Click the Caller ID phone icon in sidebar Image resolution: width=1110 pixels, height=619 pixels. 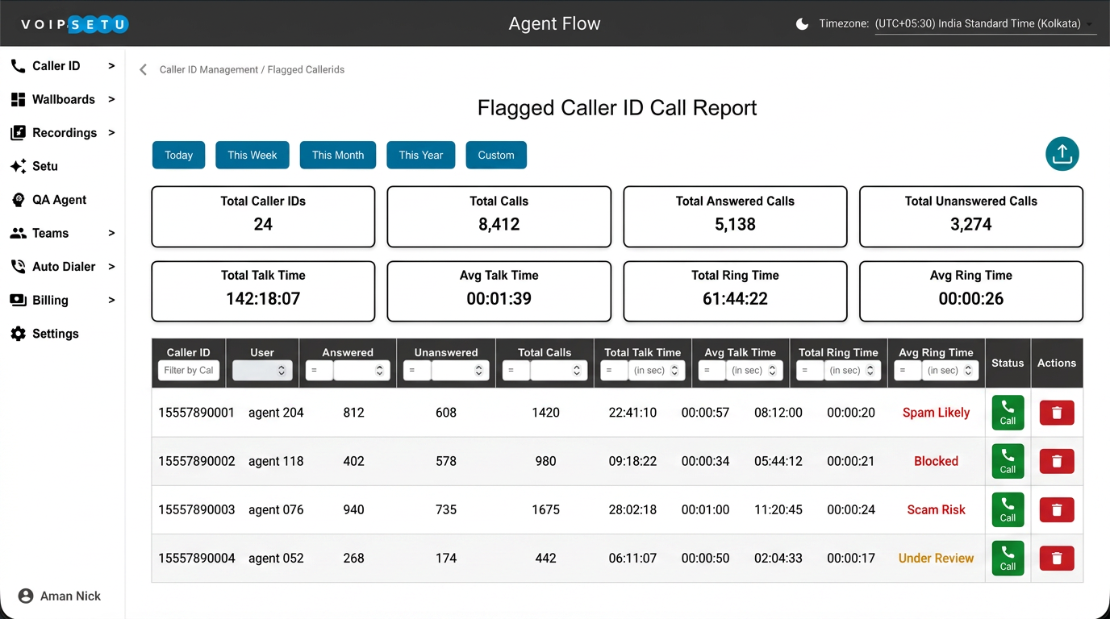coord(18,66)
